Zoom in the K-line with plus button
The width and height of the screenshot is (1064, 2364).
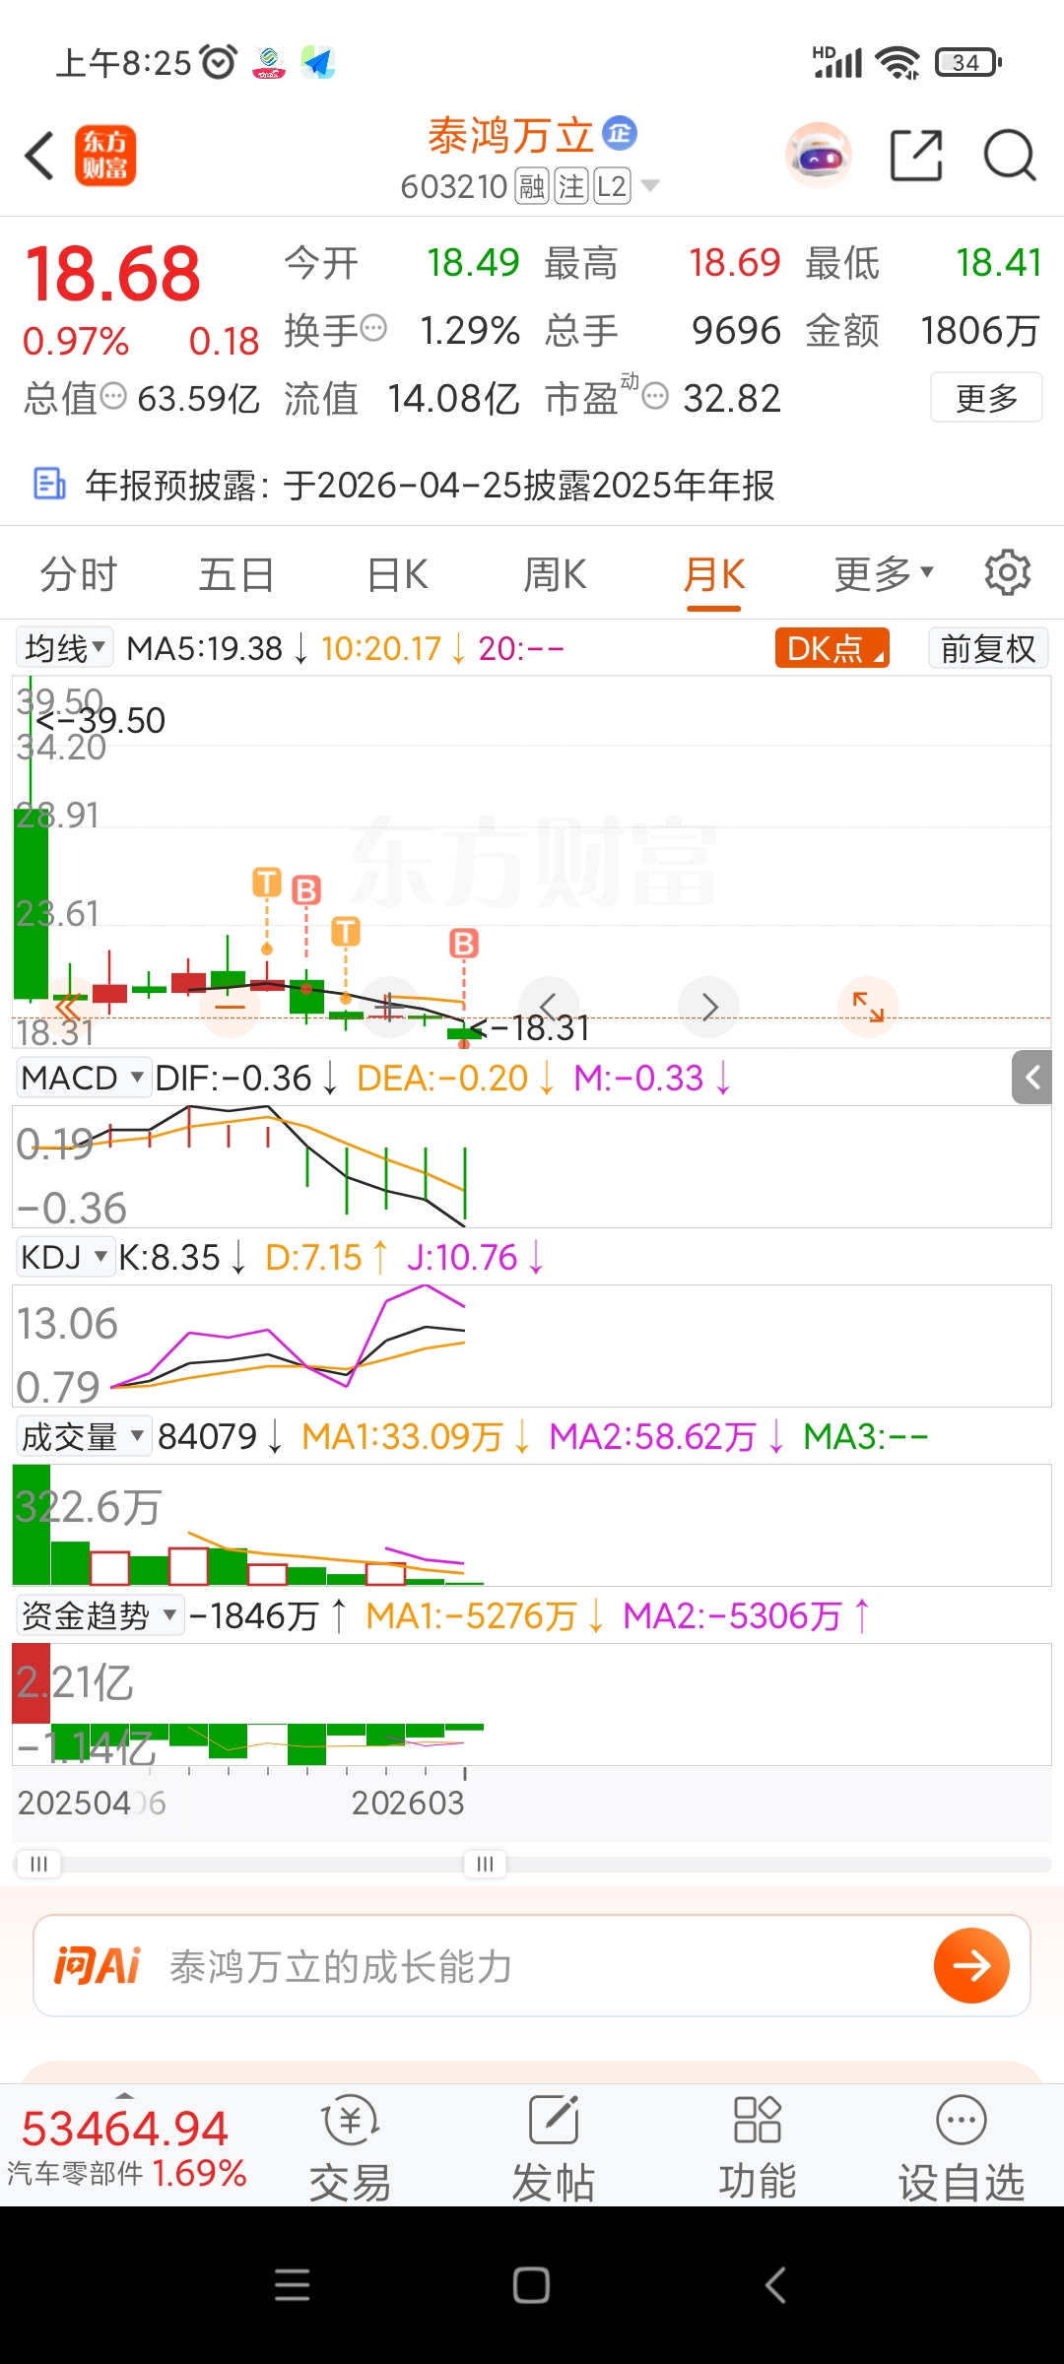(x=390, y=1007)
